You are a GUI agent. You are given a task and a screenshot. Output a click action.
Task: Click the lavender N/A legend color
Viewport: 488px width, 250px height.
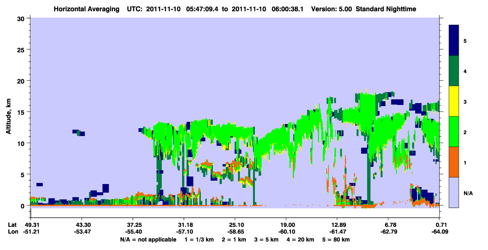(x=454, y=192)
